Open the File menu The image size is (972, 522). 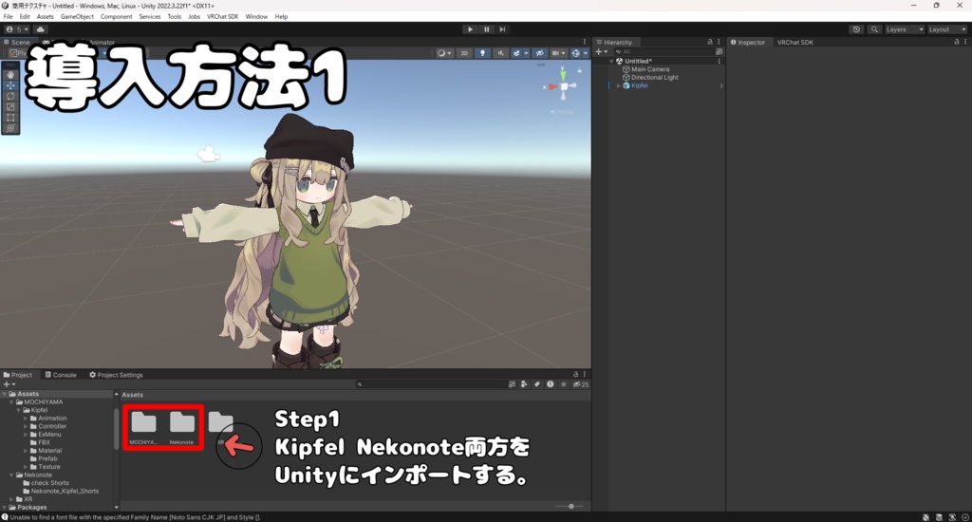8,17
